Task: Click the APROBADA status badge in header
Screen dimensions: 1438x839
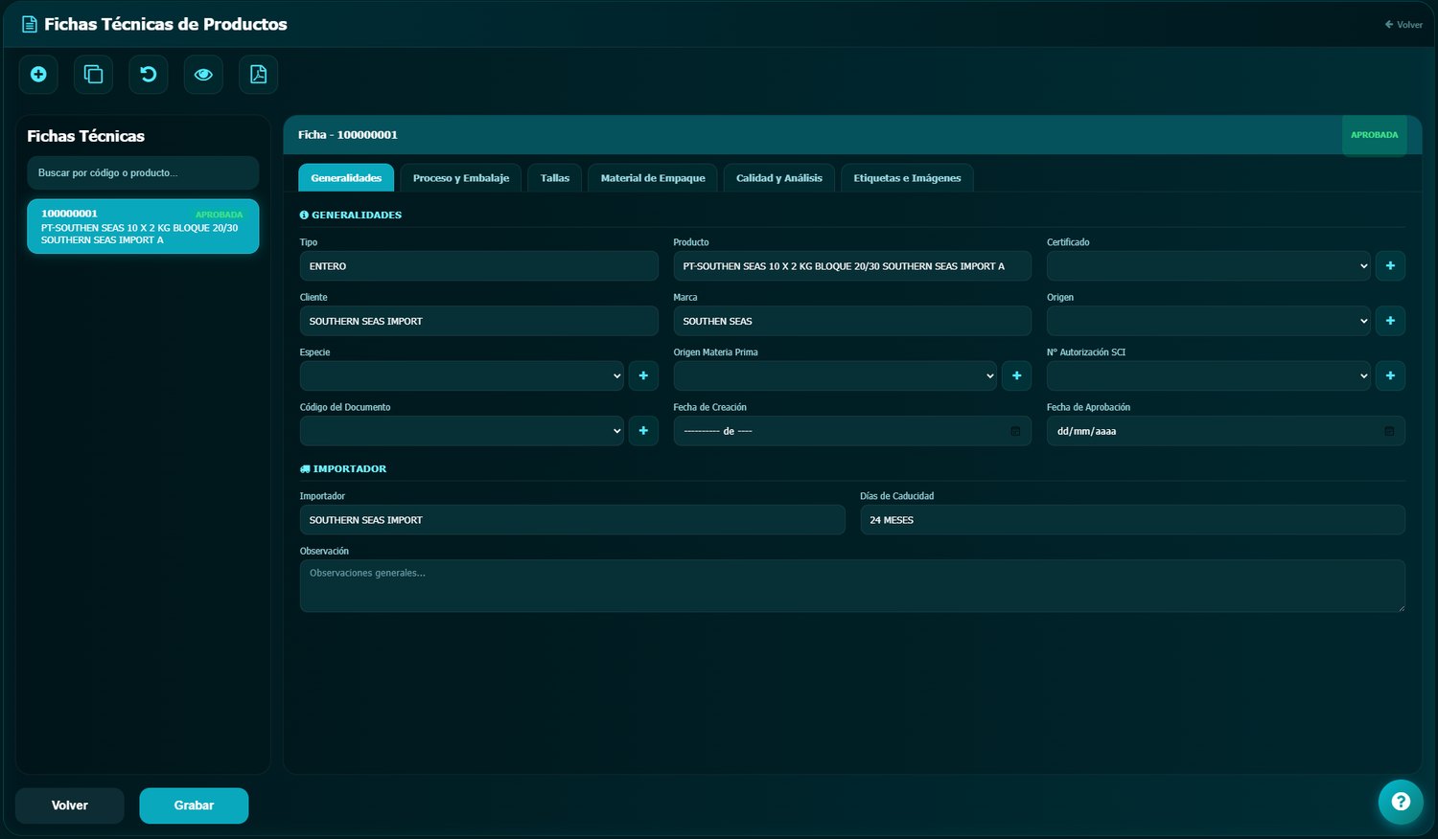Action: tap(1374, 135)
